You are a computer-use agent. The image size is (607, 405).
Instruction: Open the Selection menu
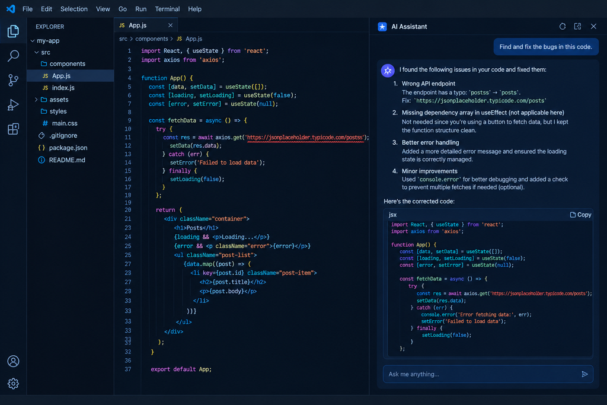click(x=74, y=9)
